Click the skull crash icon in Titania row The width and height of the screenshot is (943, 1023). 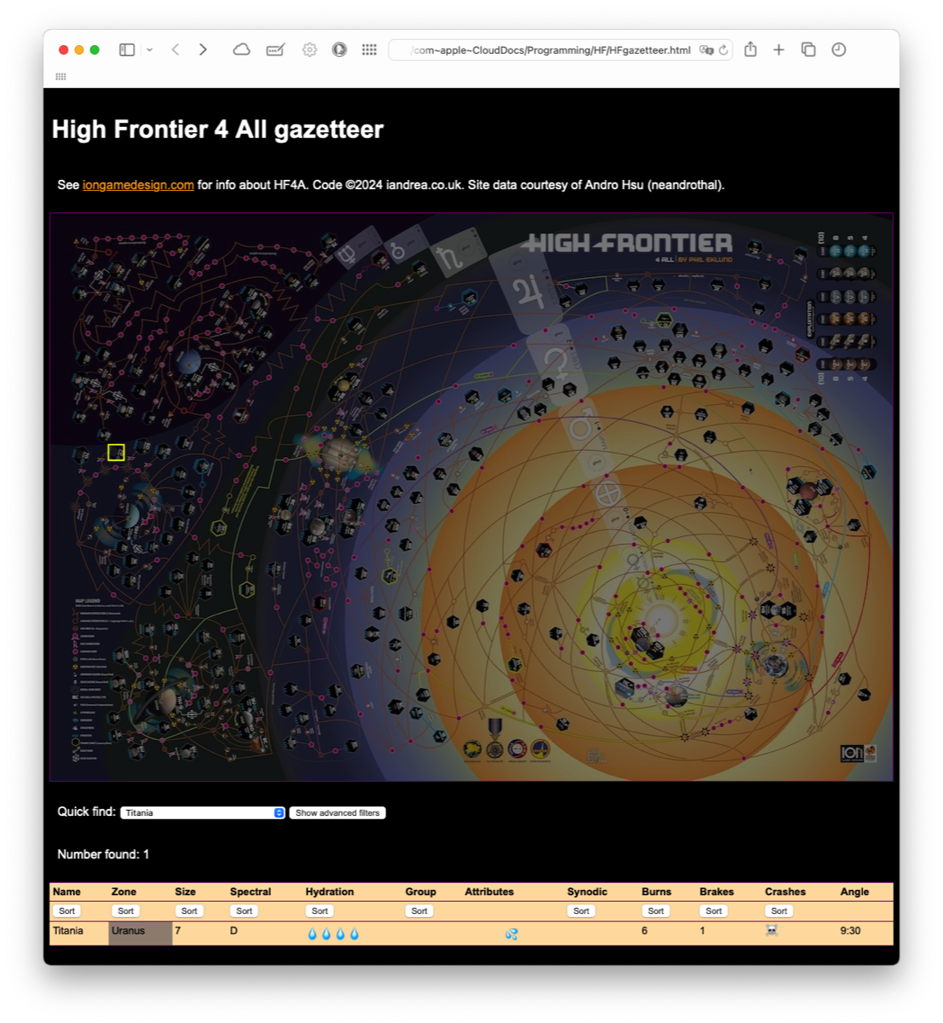[x=772, y=931]
